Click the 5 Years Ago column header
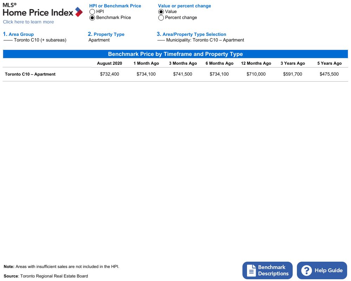 pyautogui.click(x=329, y=63)
